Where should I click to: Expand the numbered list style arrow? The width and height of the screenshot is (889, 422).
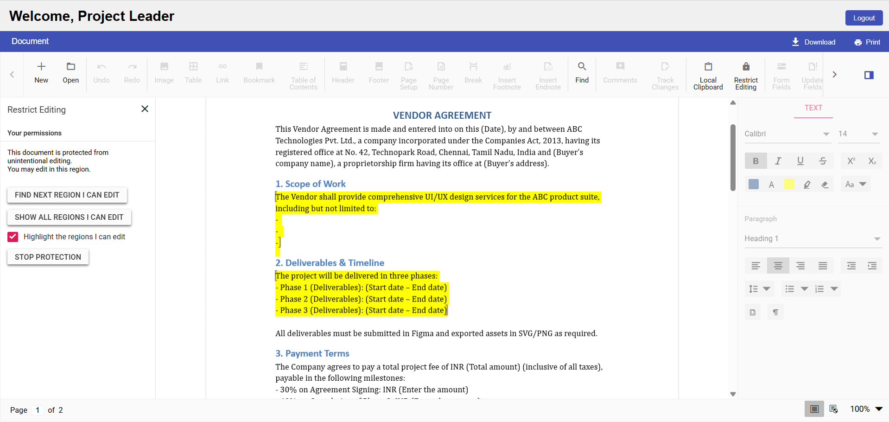[834, 289]
